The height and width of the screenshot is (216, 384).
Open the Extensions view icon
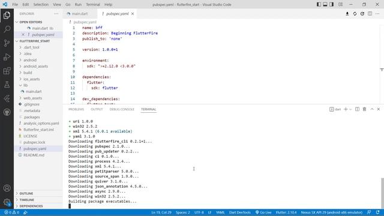click(x=7, y=71)
